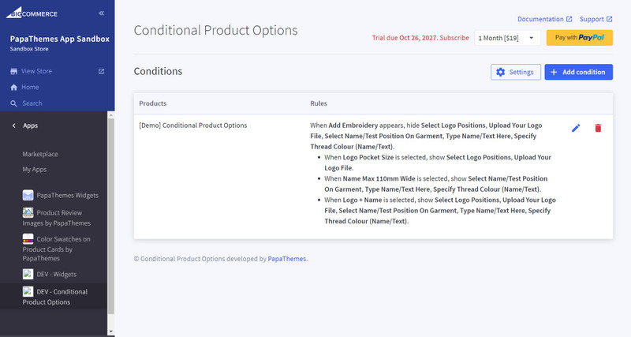This screenshot has height=337, width=631.
Task: Open Color Swatches on Product Cards app
Action: click(58, 248)
